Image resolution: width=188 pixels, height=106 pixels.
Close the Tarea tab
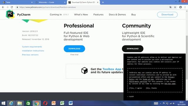[32, 2]
